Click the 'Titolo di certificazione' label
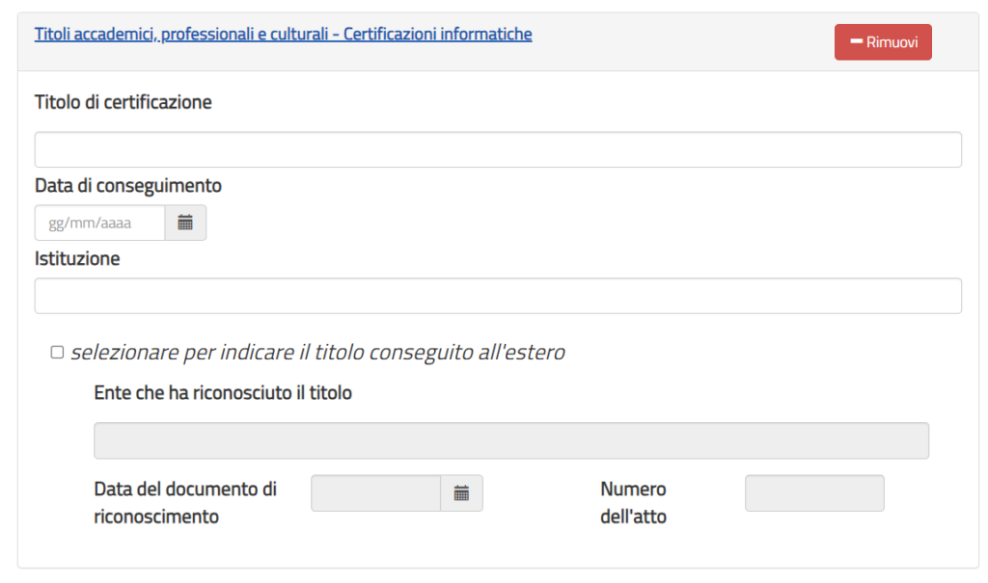The width and height of the screenshot is (988, 583). 123,101
